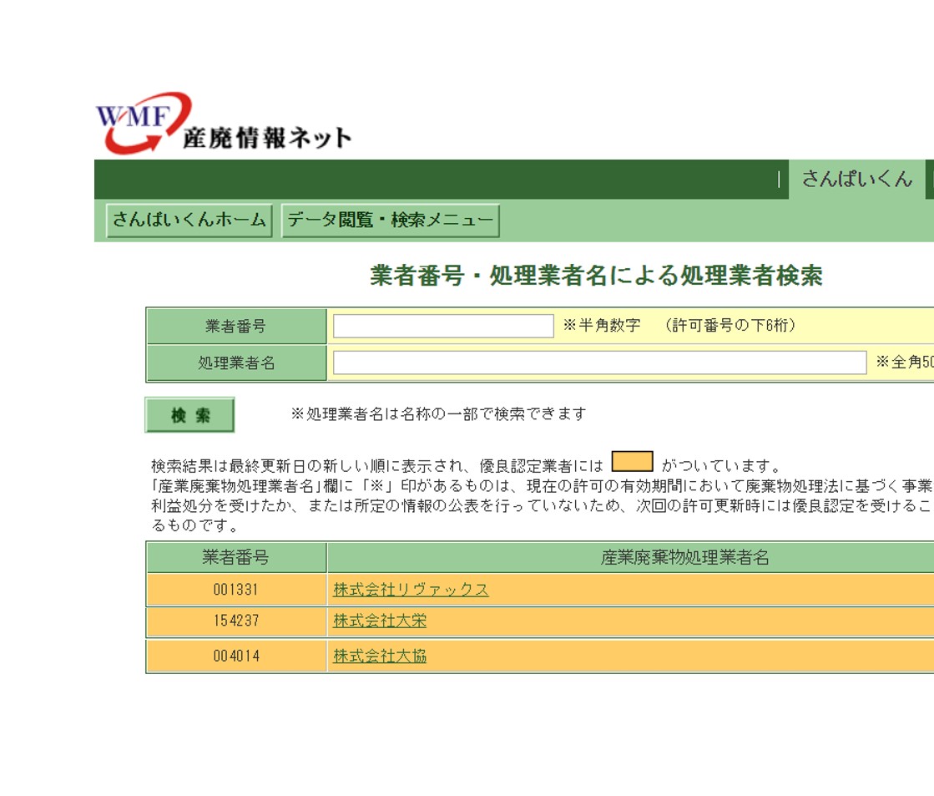The width and height of the screenshot is (934, 796).
Task: Click the 業者番号 results column header
Action: coord(236,557)
